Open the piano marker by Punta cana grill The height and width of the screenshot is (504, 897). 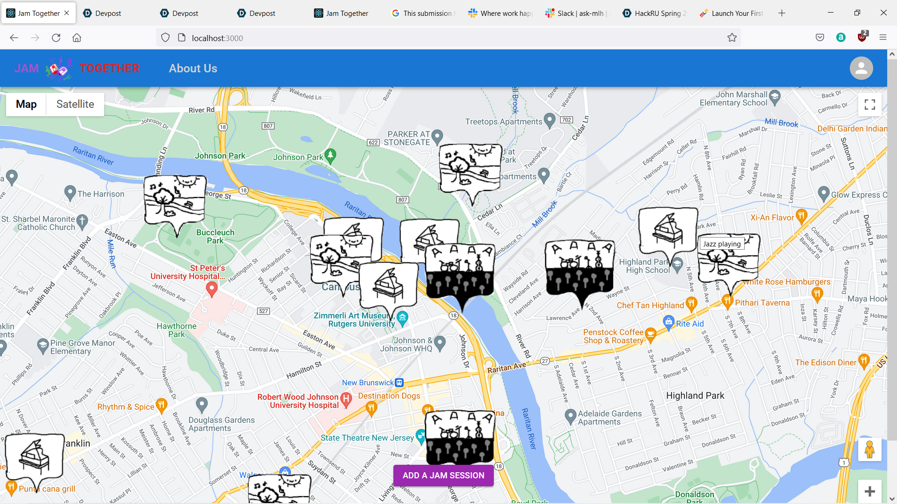click(35, 456)
